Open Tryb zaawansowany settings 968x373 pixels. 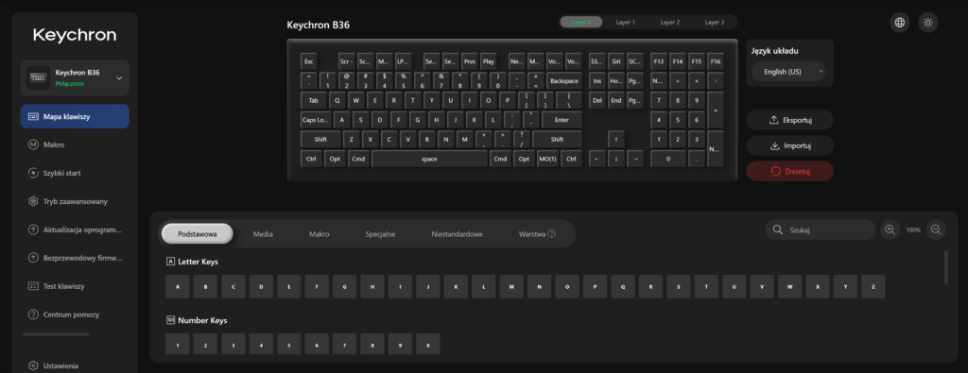click(75, 201)
